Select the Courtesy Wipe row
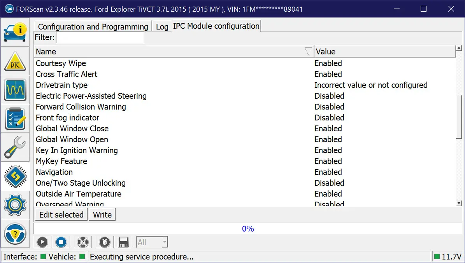Image resolution: width=465 pixels, height=263 pixels. pos(245,63)
